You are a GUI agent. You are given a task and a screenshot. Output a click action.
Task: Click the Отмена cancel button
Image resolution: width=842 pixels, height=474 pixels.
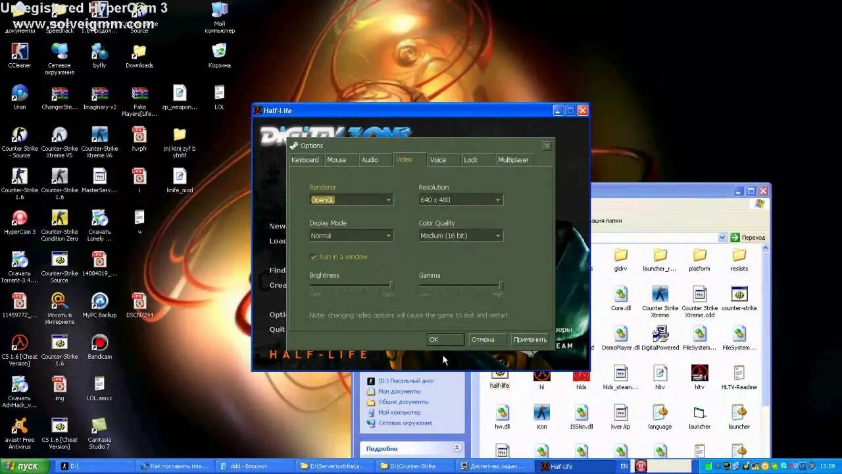coord(487,340)
